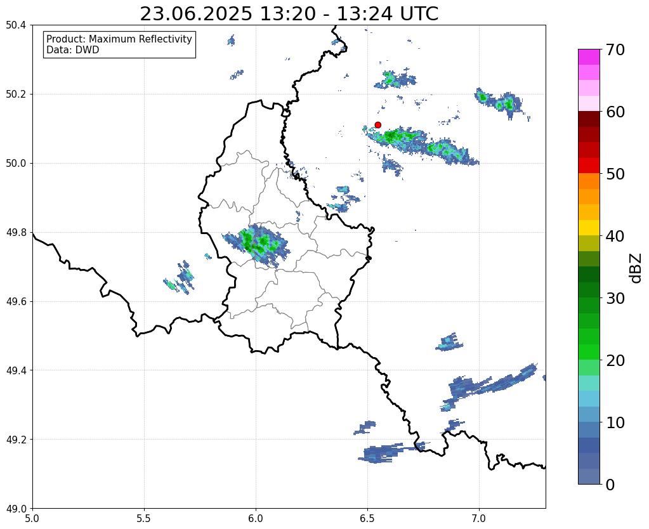Click the longitude axis label 5.5

pos(144,519)
